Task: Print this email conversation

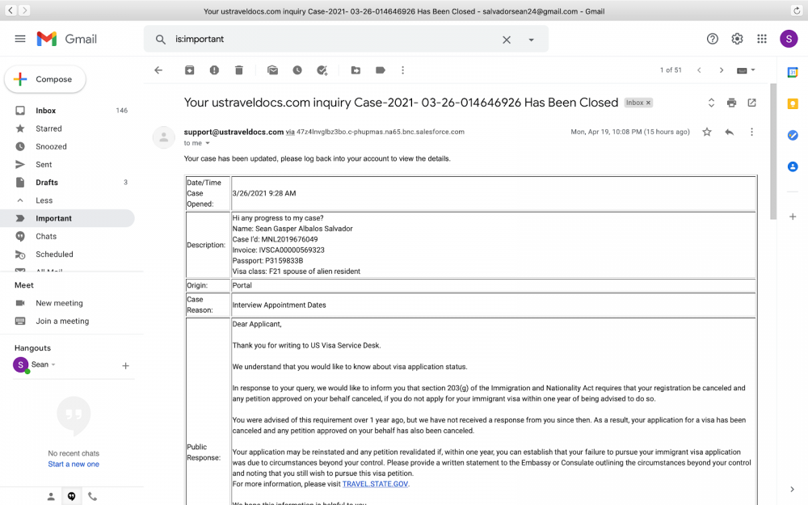Action: pos(731,103)
